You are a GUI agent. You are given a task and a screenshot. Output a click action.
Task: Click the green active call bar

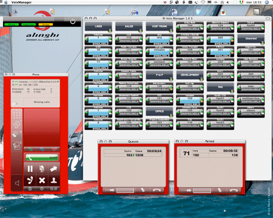coord(42,157)
